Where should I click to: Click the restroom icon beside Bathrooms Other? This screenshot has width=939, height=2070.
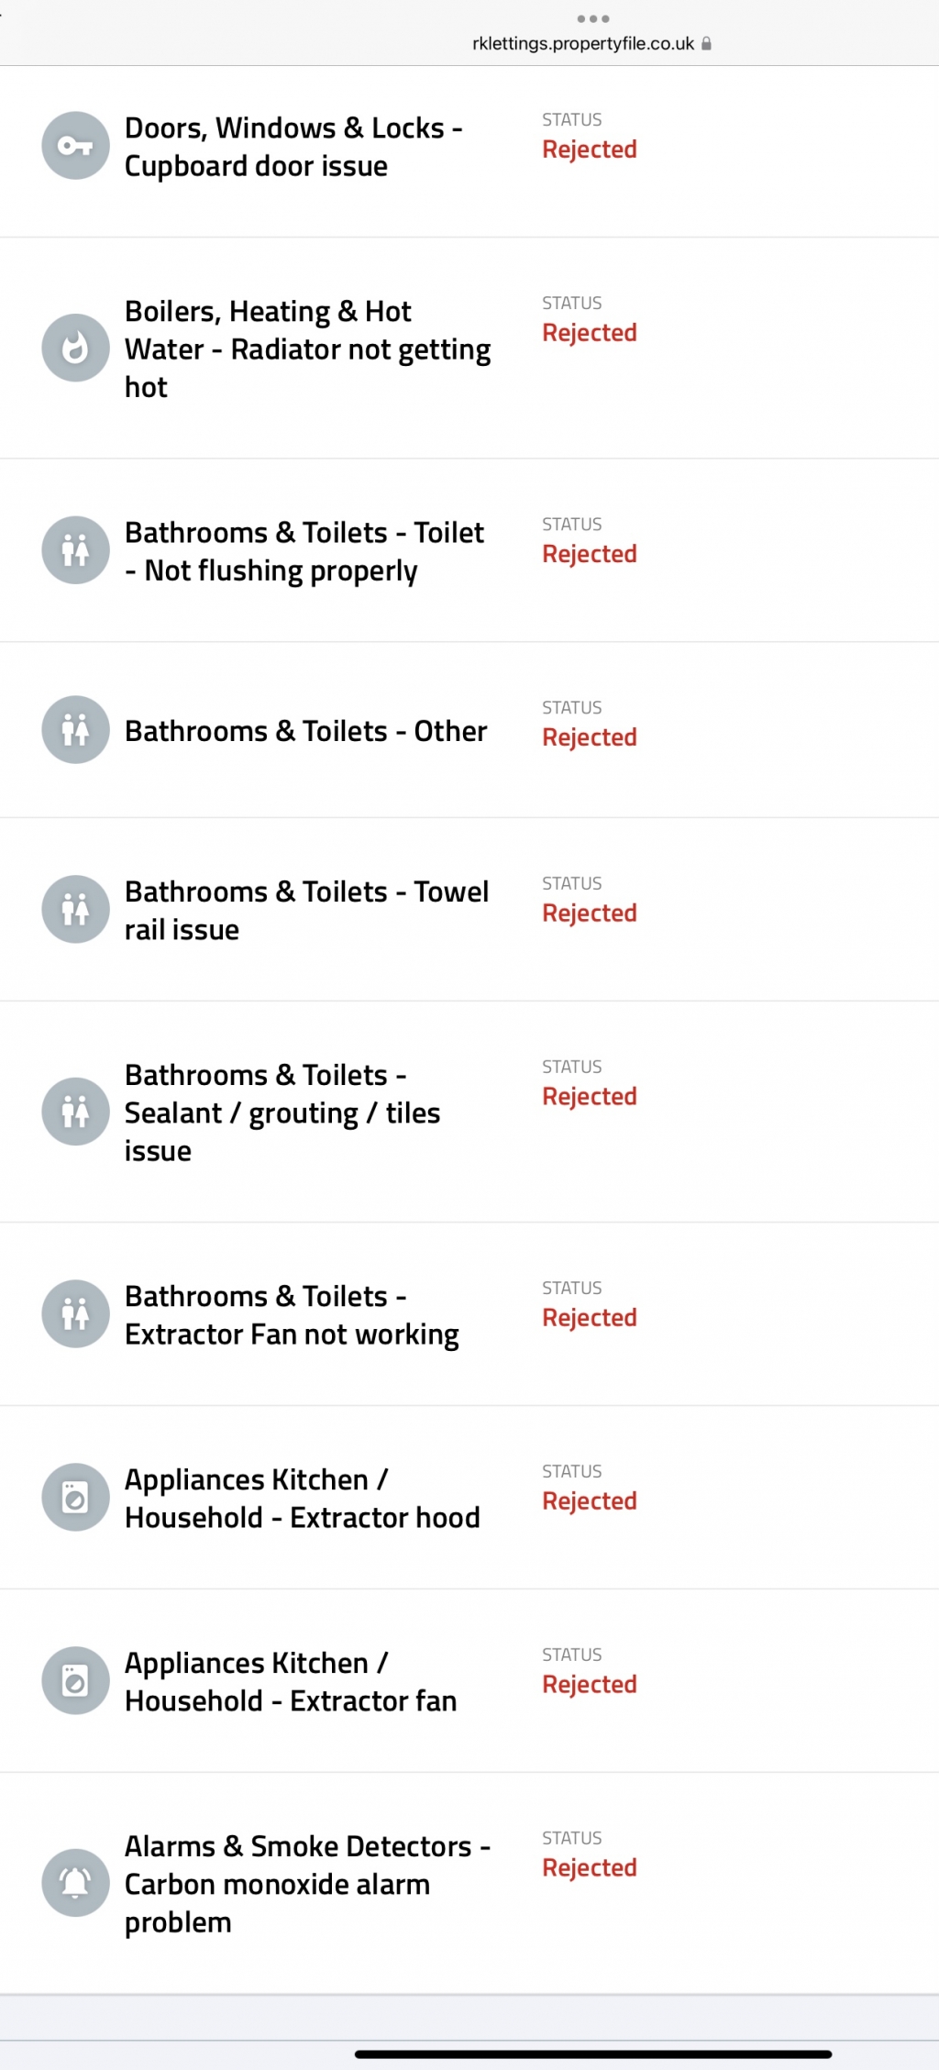click(x=75, y=730)
